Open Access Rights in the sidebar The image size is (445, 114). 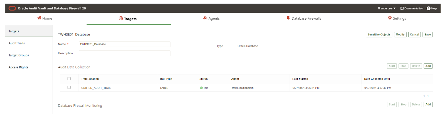29,67
